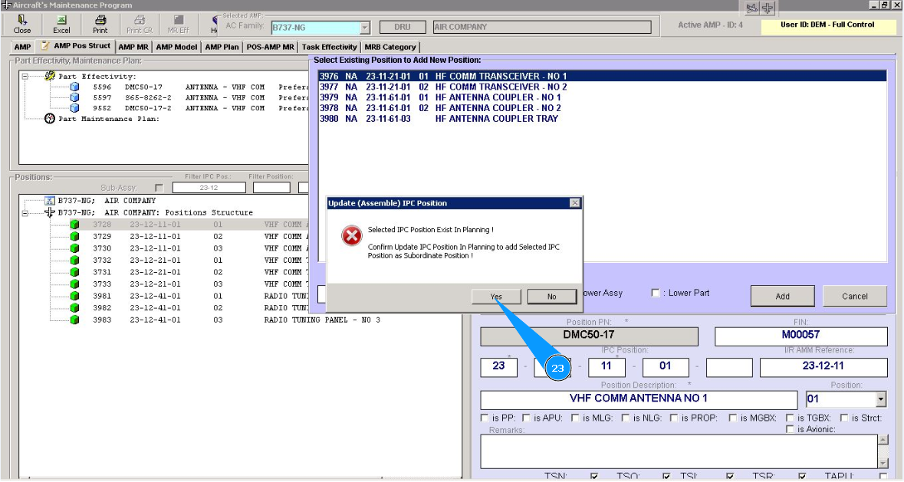Enable the Lower Part checkbox

point(656,293)
